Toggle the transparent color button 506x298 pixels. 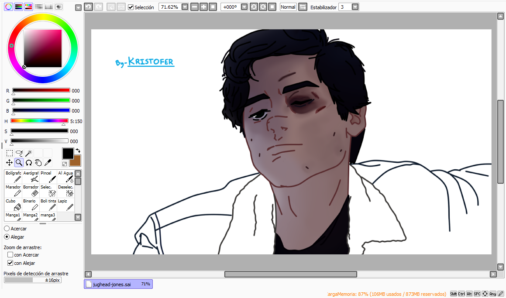tap(65, 164)
